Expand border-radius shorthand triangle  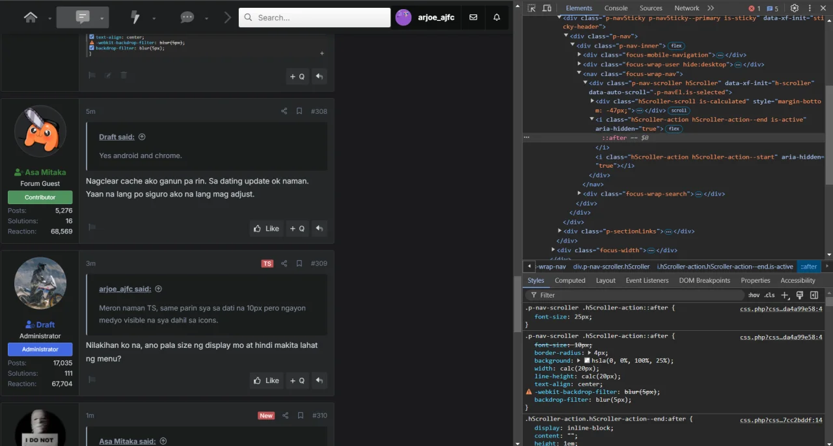(588, 352)
